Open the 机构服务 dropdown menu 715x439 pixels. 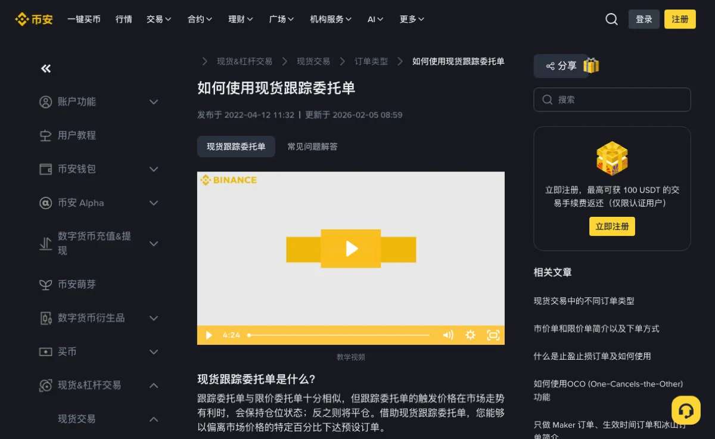(x=331, y=19)
